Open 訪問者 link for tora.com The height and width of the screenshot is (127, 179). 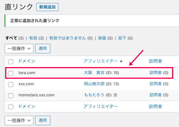(x=156, y=73)
